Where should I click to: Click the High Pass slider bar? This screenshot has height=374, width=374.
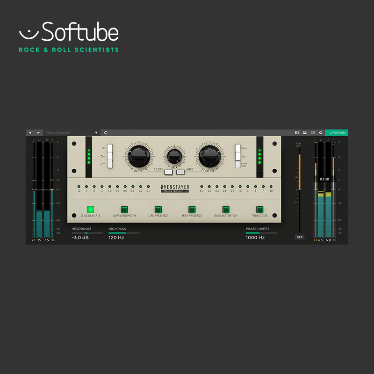[x=124, y=233]
